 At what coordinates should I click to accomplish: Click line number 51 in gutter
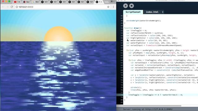click(122, 28)
